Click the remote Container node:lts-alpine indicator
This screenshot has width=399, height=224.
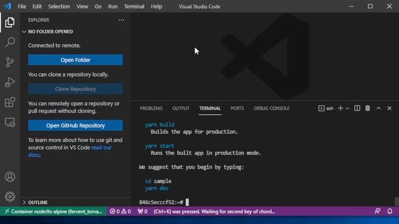click(x=54, y=212)
